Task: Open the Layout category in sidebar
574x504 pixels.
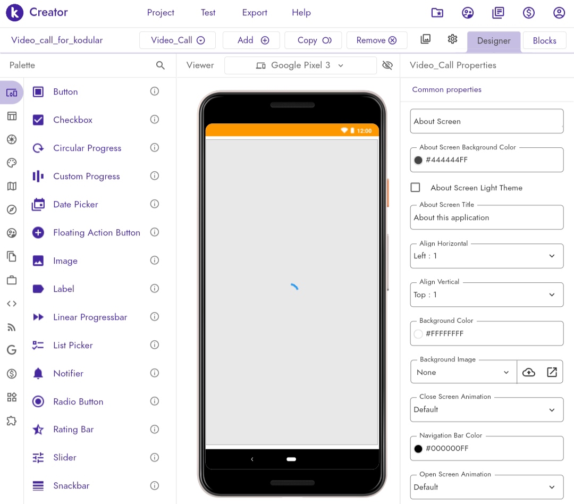Action: click(12, 116)
